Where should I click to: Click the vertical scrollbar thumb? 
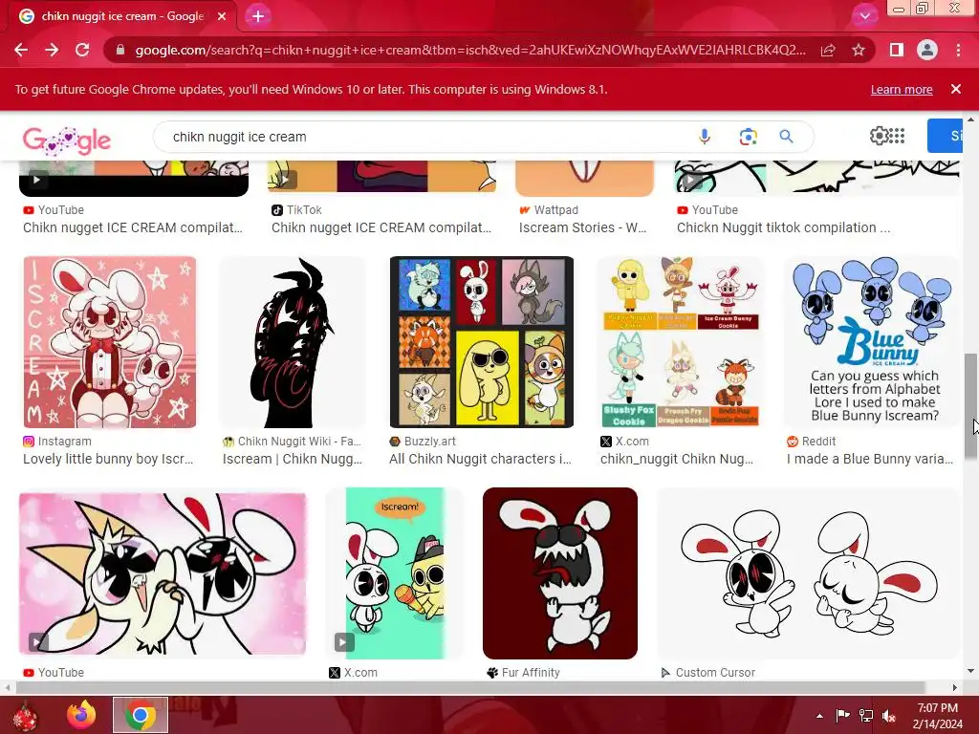pos(970,406)
